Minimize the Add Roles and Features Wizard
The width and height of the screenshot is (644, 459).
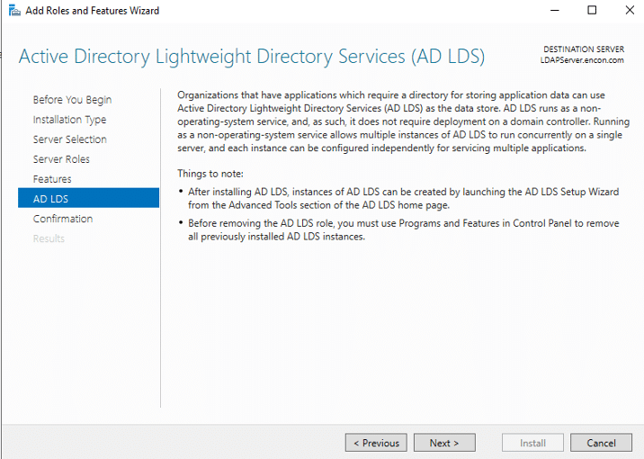[550, 11]
